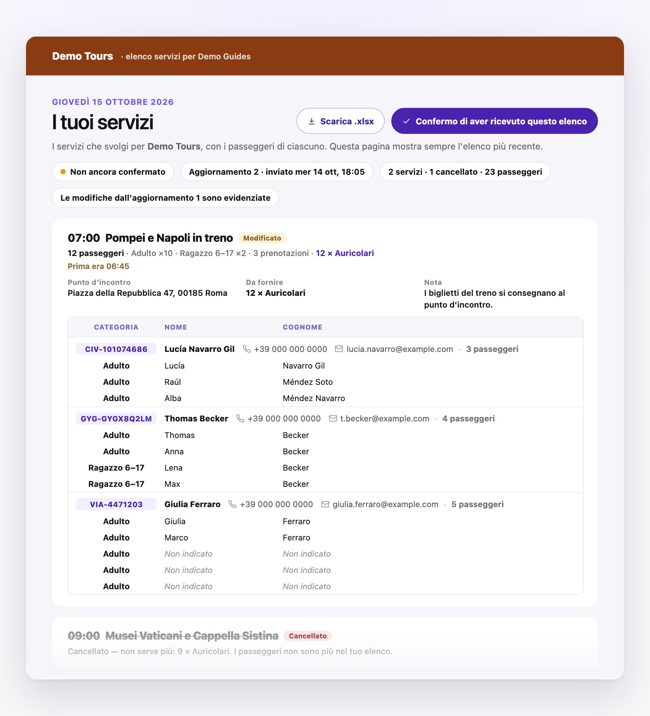Click the Le modifiche dall'aggiornamento 1 pill
The height and width of the screenshot is (716, 650).
coord(165,198)
